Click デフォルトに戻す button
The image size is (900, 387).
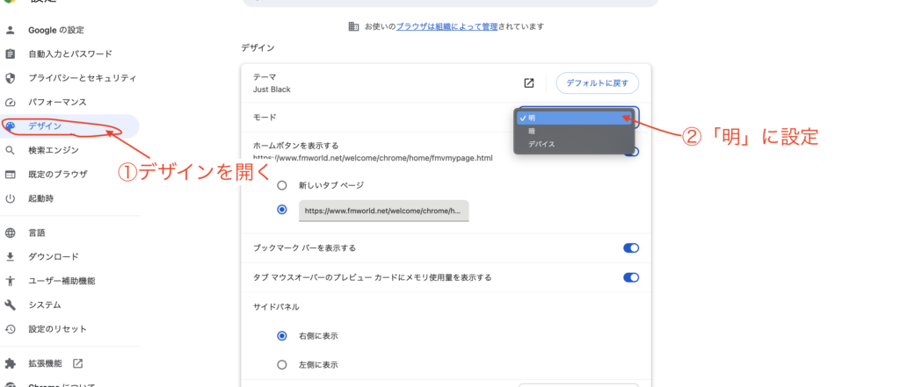(598, 83)
